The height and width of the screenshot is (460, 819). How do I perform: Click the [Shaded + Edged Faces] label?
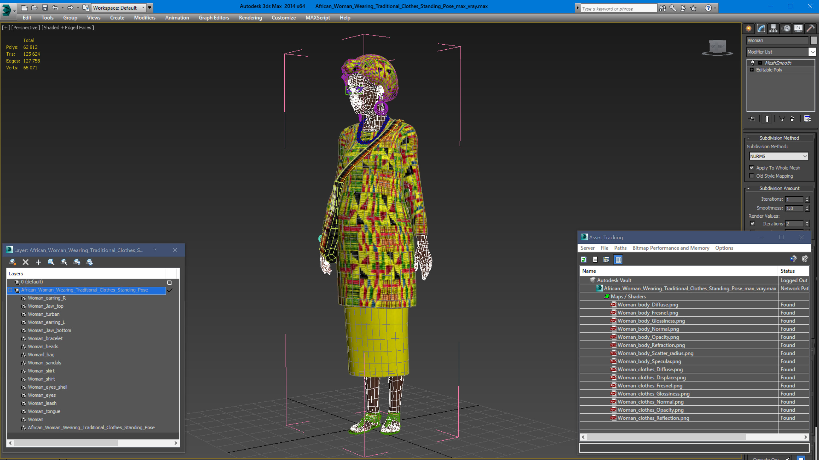coord(68,28)
